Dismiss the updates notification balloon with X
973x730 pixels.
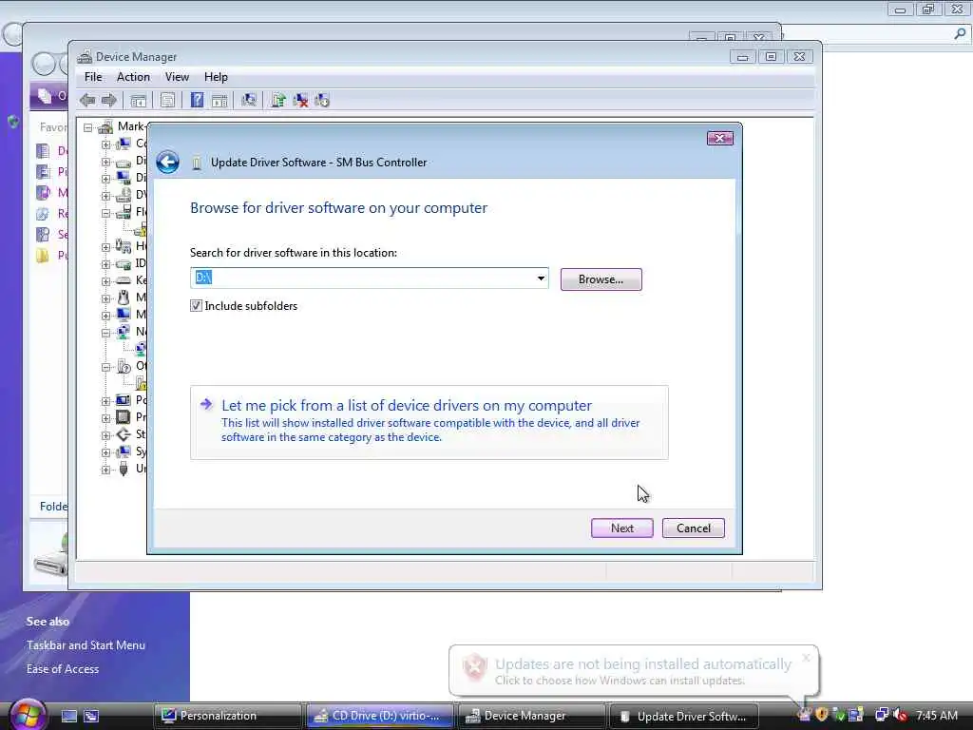click(806, 658)
